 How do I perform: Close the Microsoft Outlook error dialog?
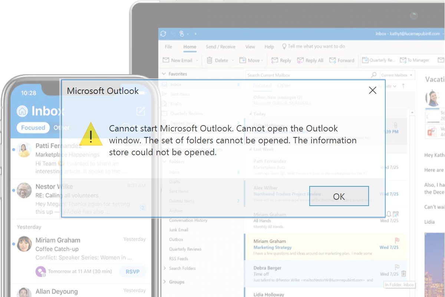[373, 90]
